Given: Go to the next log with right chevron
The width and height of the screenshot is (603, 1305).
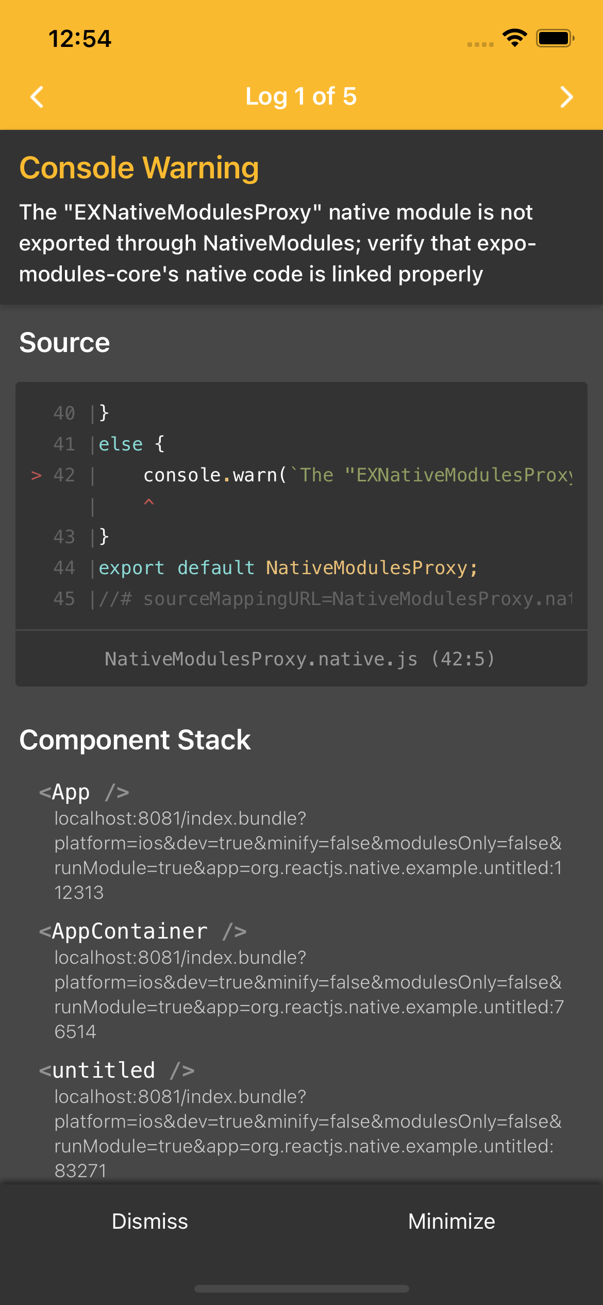Looking at the screenshot, I should (566, 97).
